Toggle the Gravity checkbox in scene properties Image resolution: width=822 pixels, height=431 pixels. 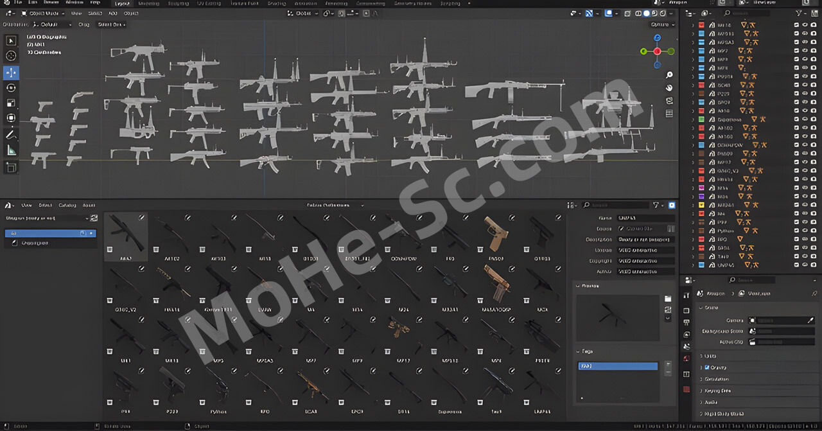[x=707, y=367]
